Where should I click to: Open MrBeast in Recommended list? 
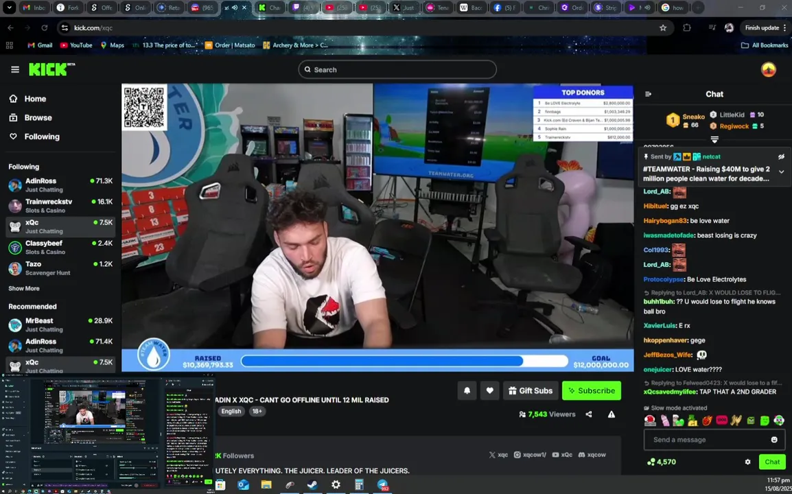(x=60, y=325)
